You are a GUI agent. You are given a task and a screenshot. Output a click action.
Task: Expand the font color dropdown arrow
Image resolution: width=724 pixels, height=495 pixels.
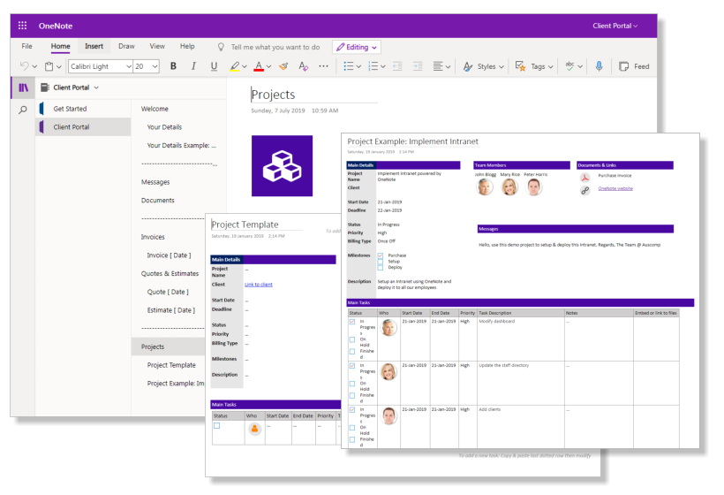coord(268,66)
